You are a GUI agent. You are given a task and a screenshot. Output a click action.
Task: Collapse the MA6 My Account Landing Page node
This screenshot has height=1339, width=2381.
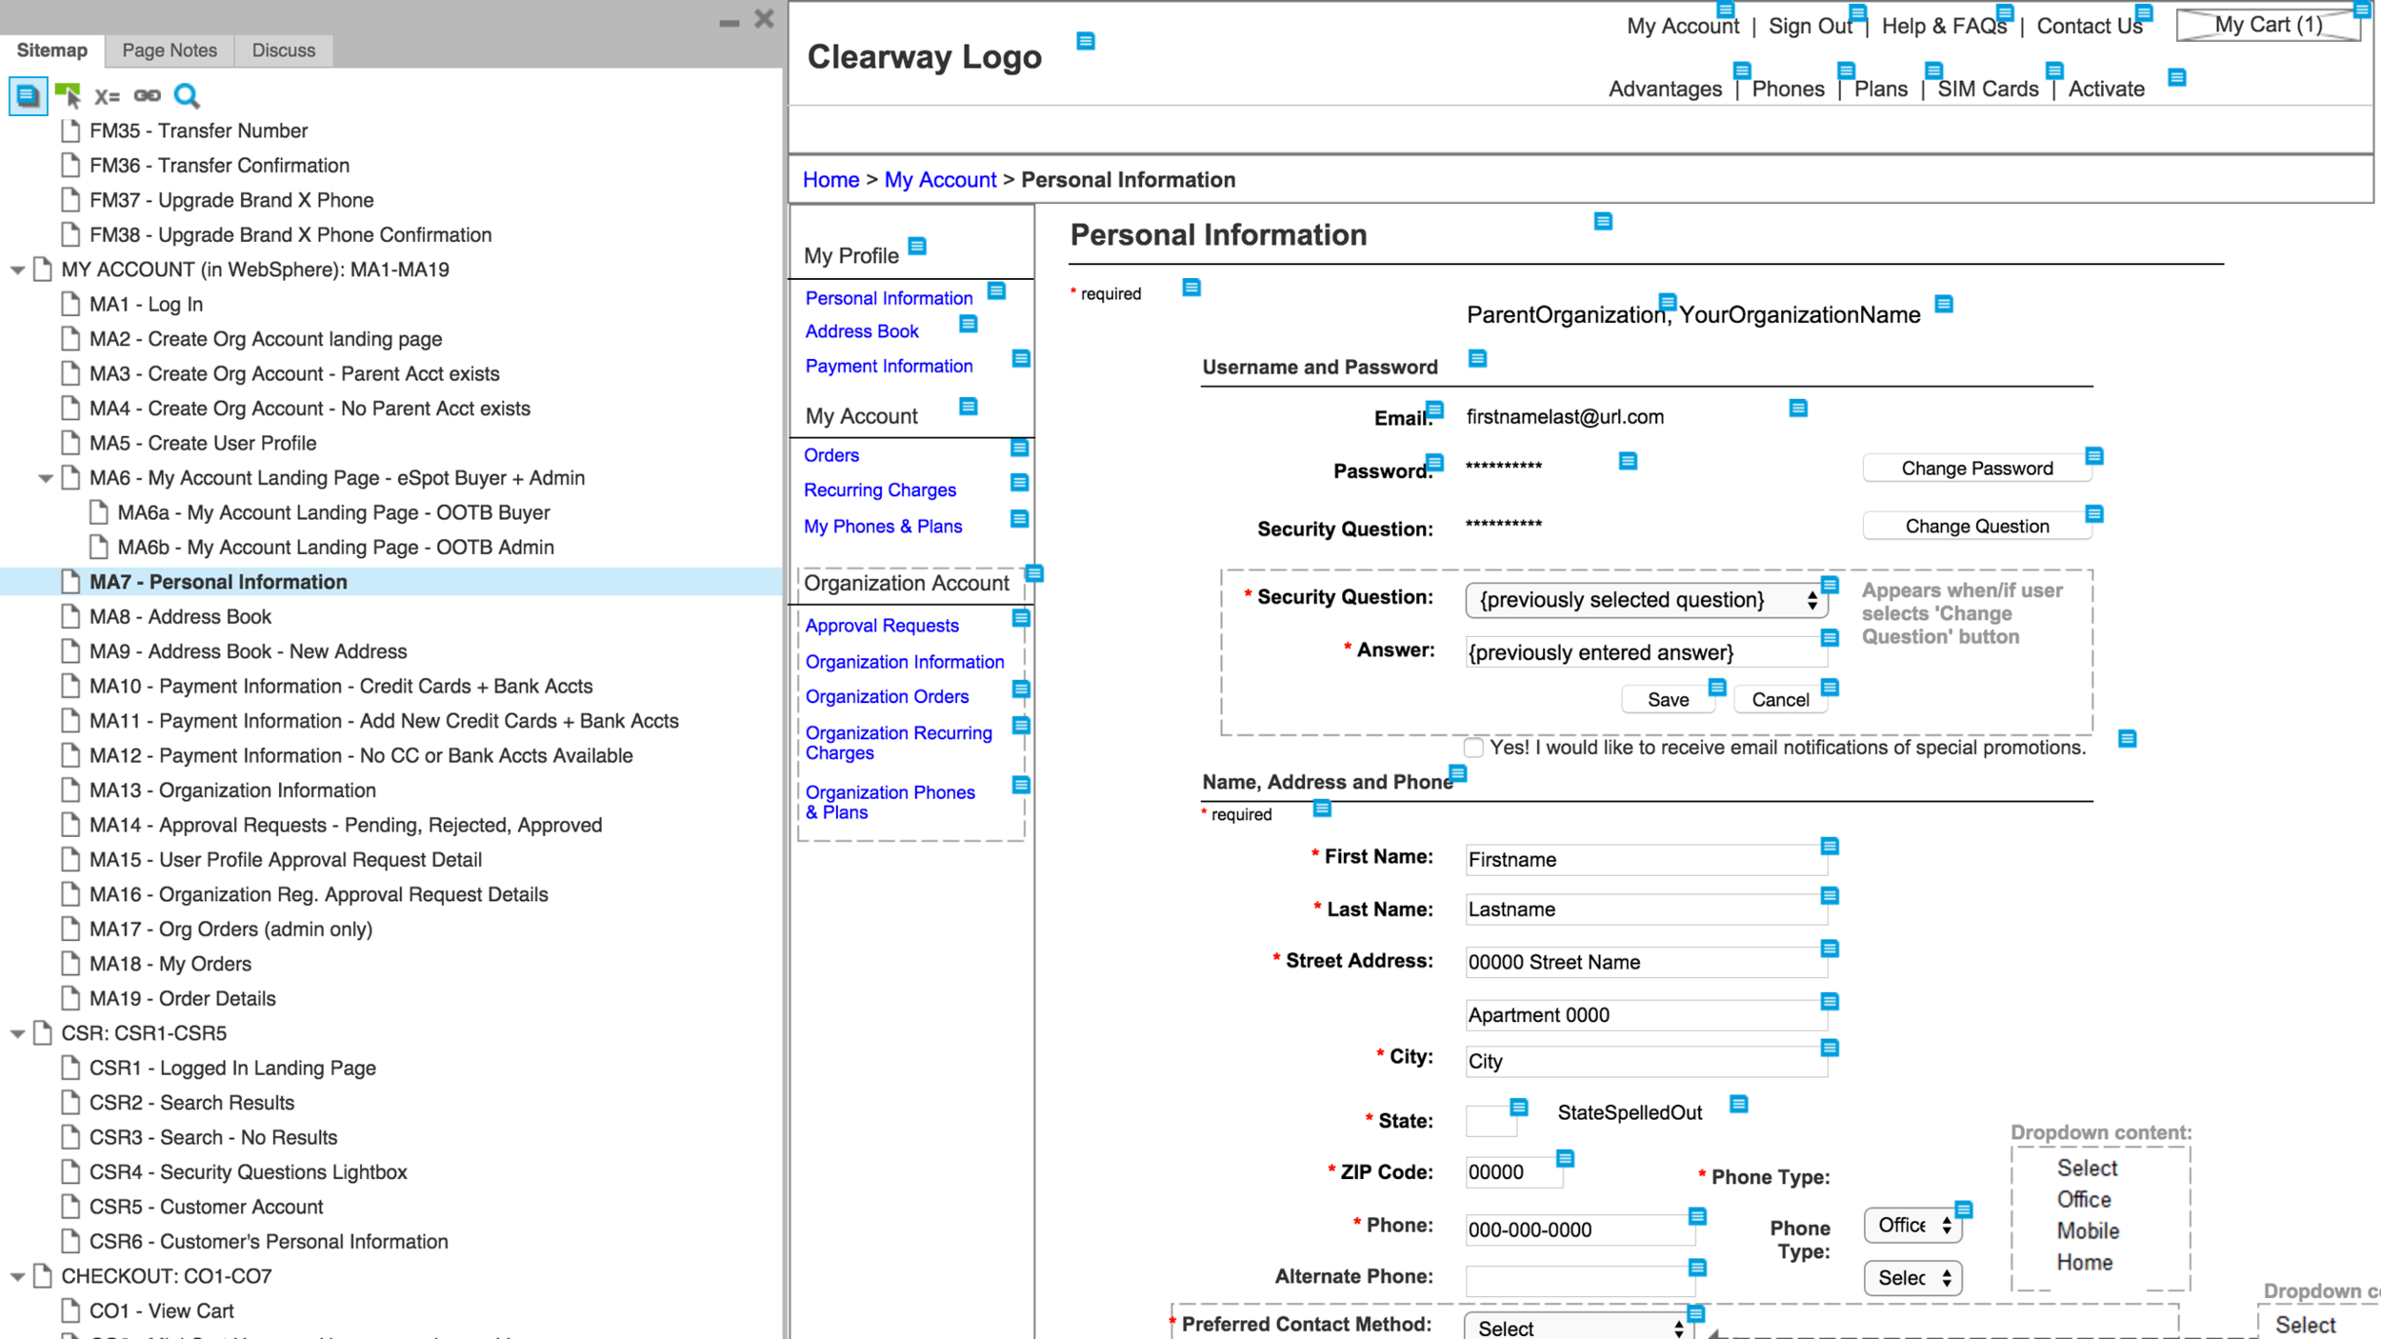pos(45,478)
